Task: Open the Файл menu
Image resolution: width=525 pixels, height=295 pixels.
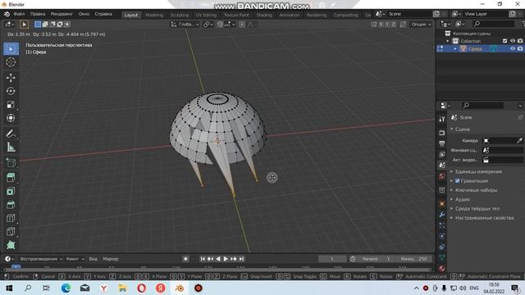Action: coord(19,14)
